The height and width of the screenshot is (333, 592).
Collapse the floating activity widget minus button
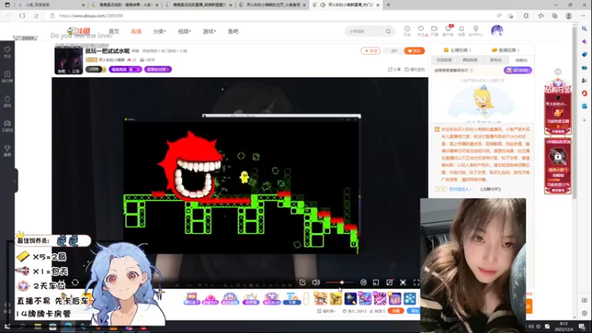pos(558,72)
